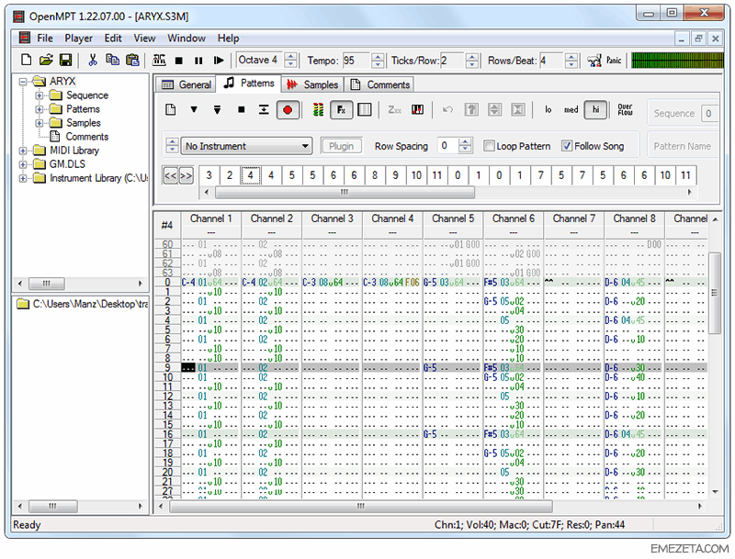735x559 pixels.
Task: Click the play row icon
Action: click(264, 109)
